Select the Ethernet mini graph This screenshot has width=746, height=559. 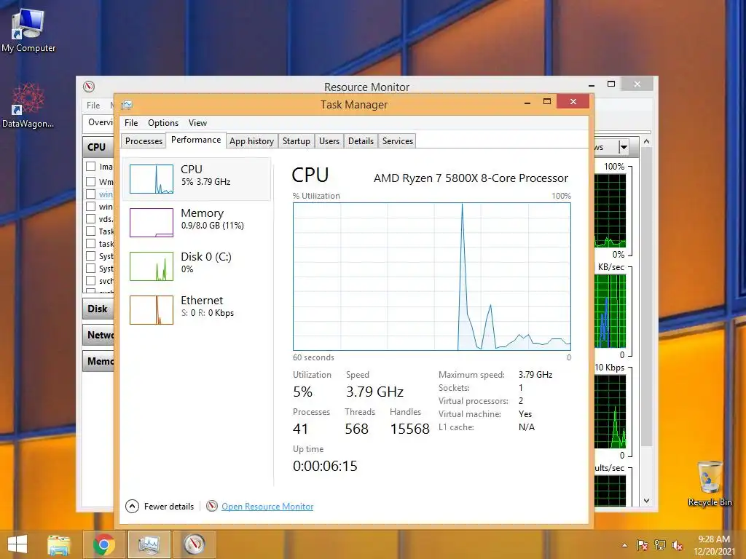[152, 310]
